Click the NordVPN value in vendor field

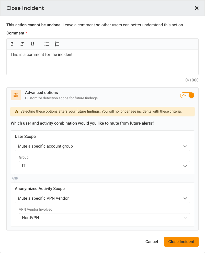click(x=30, y=218)
